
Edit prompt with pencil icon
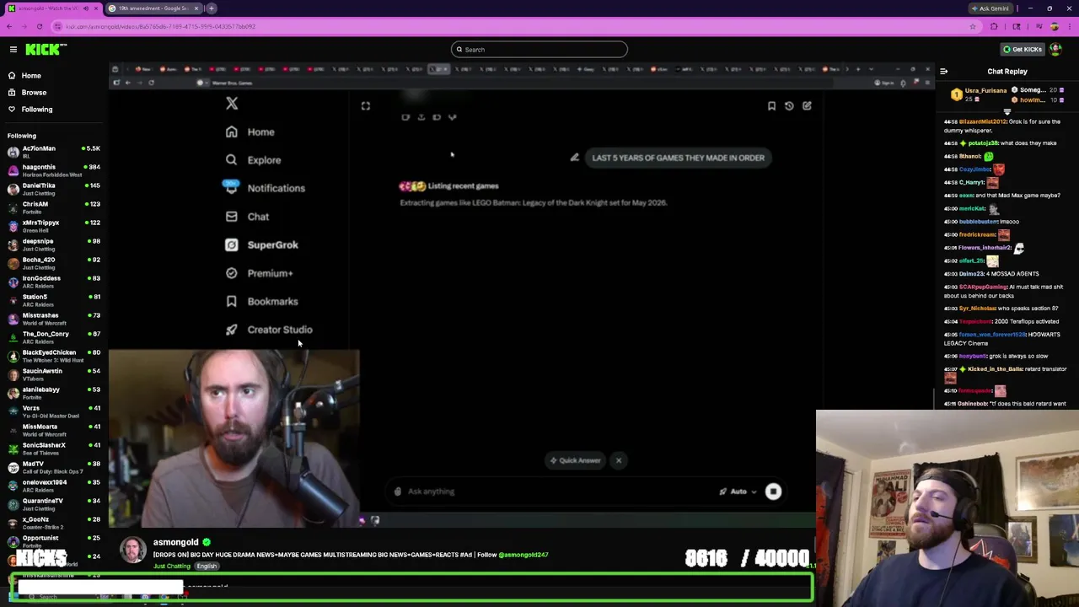[575, 158]
